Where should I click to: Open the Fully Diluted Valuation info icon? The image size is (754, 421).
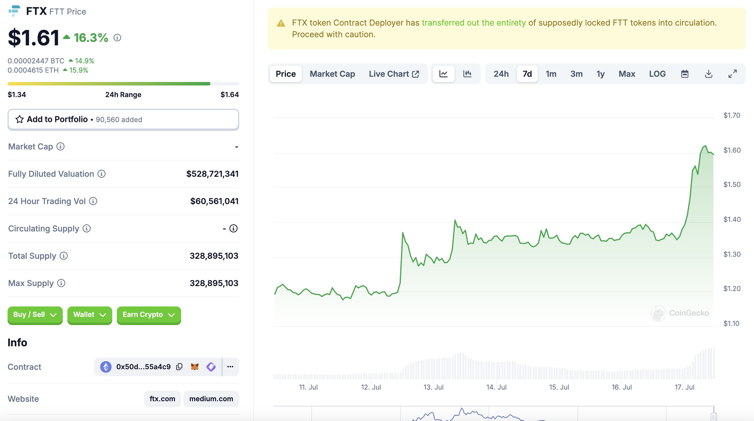[x=101, y=174]
